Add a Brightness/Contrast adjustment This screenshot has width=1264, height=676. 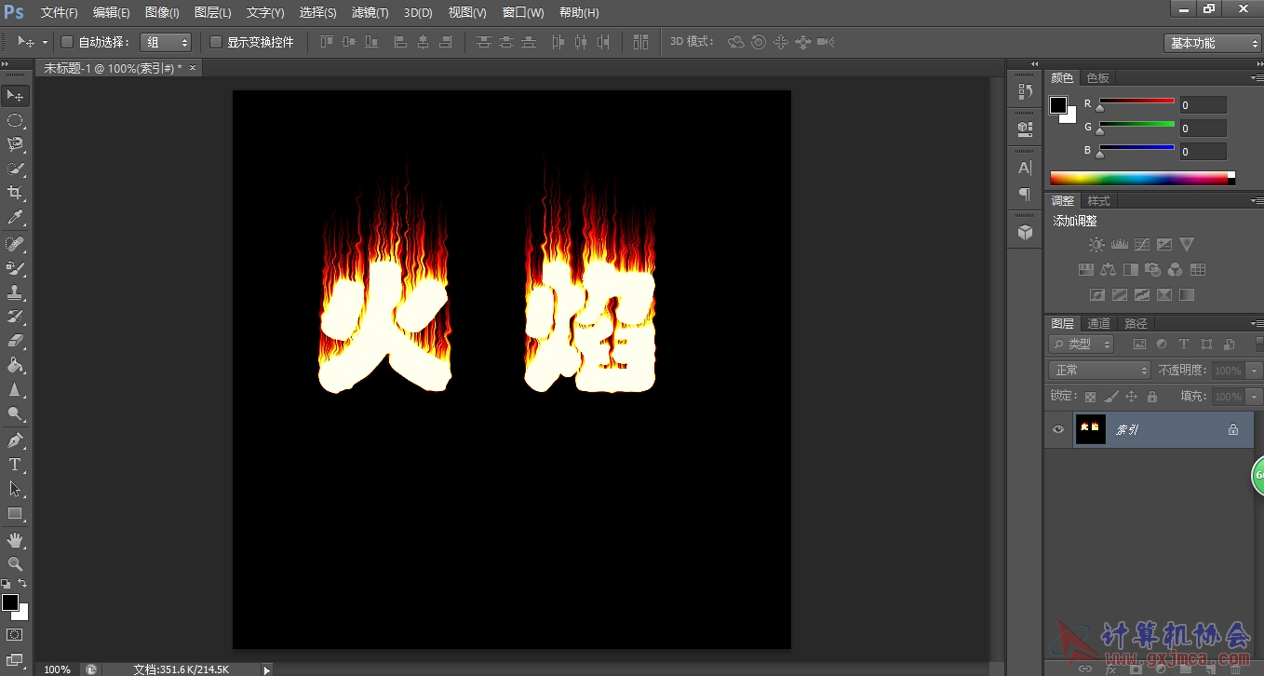tap(1096, 245)
